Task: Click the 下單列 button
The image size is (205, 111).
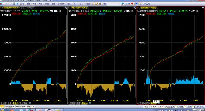Action: point(160,107)
